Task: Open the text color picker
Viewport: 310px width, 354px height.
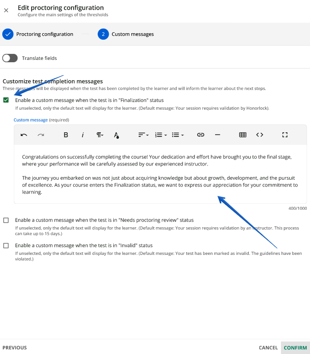Action: coord(117,135)
